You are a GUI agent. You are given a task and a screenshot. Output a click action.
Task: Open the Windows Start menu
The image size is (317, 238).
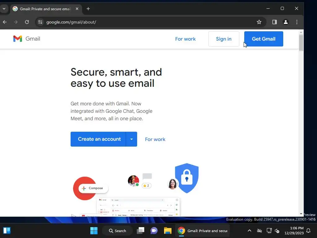94,231
